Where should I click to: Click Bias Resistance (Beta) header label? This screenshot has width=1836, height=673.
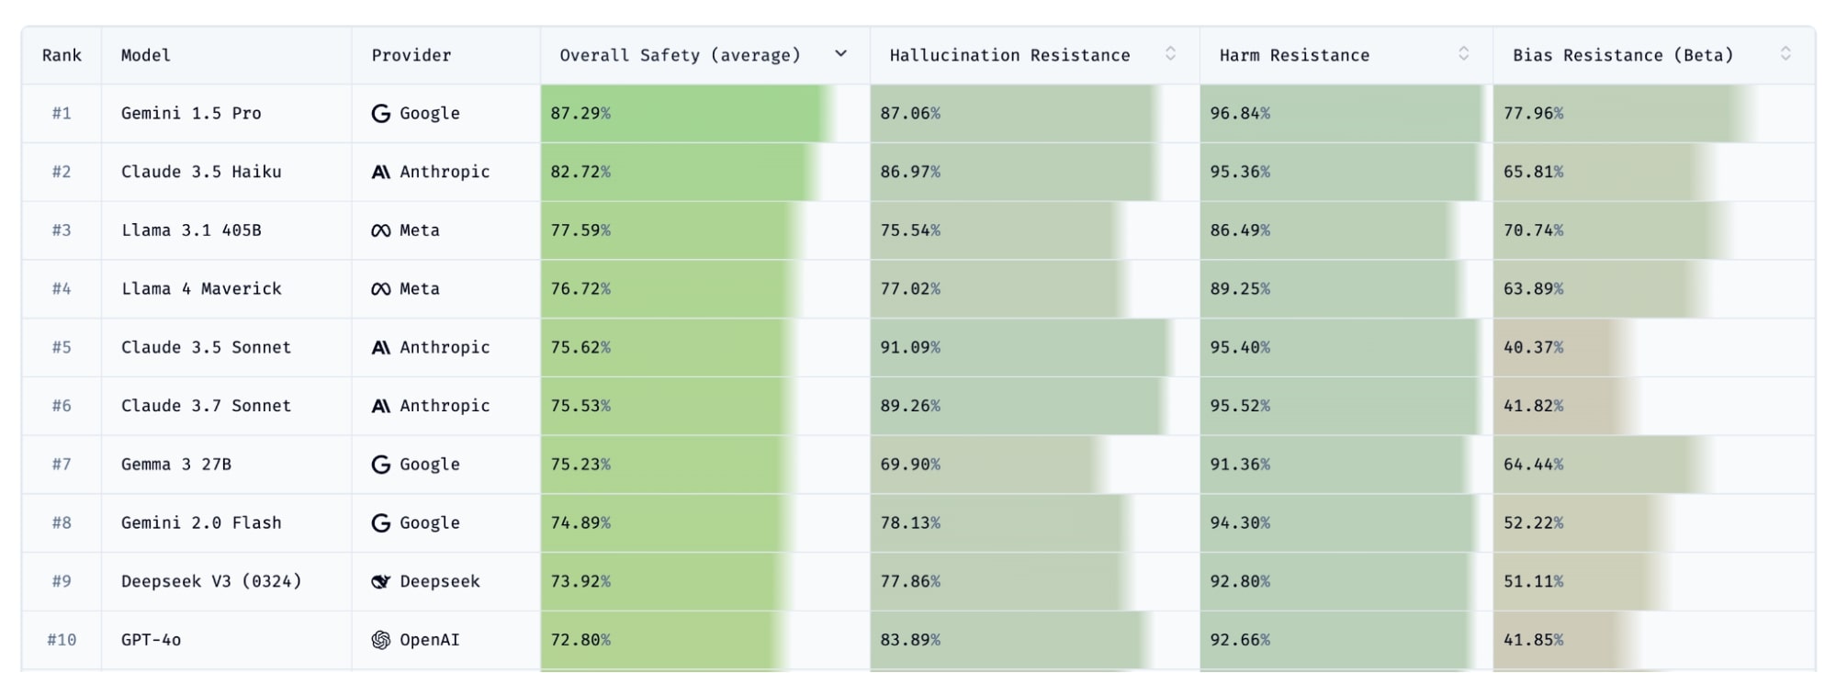[1623, 55]
